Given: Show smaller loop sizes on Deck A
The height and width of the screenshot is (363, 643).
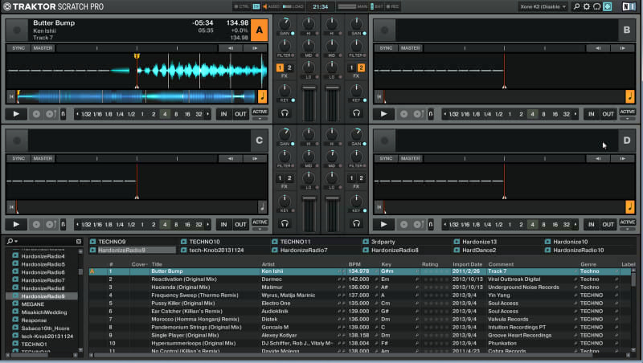Looking at the screenshot, I should click(x=77, y=114).
